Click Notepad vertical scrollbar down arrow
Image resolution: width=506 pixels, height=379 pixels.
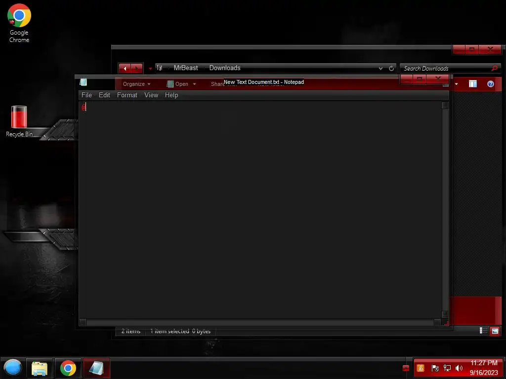point(445,314)
